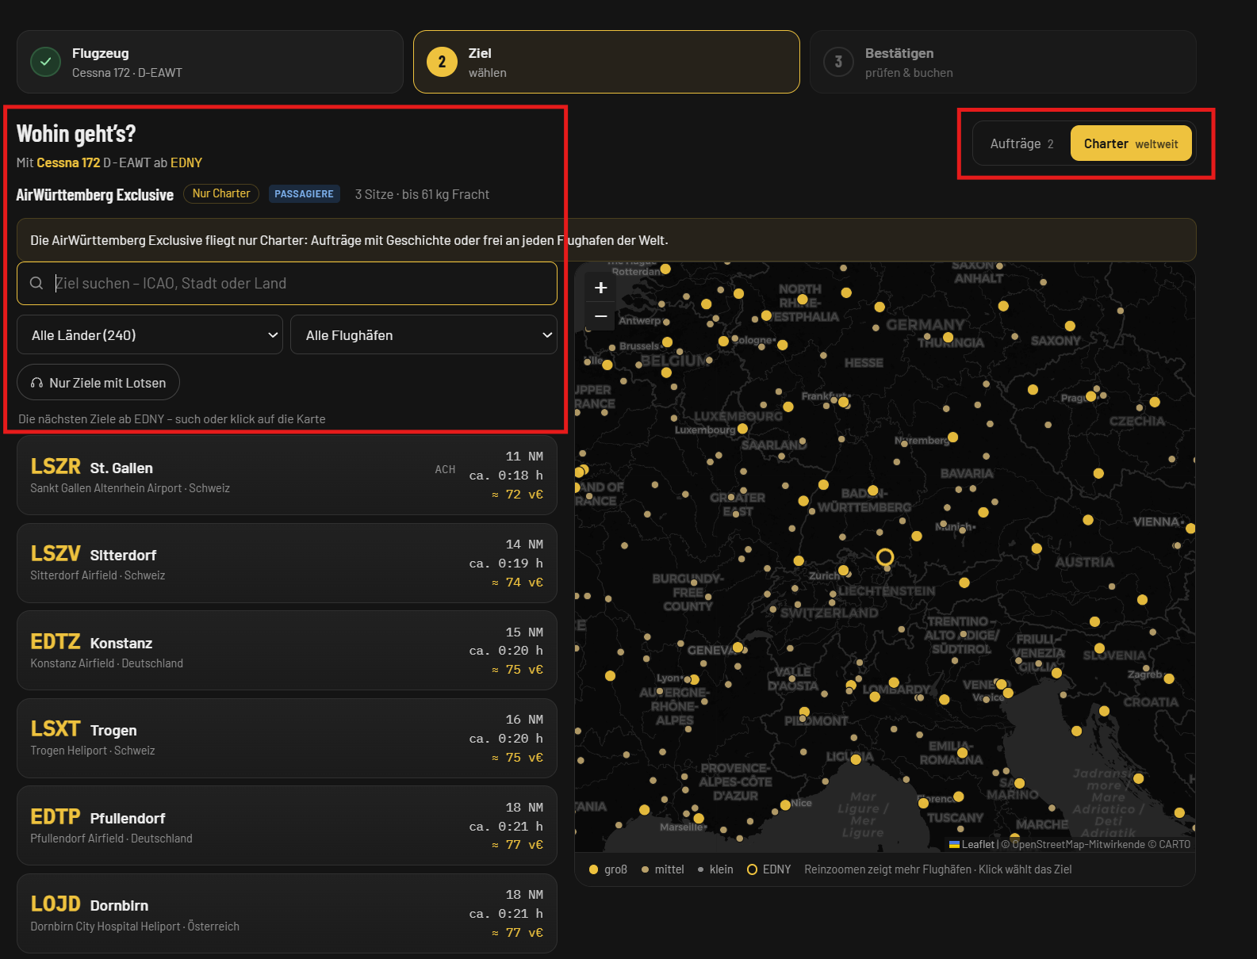The width and height of the screenshot is (1257, 959).
Task: Toggle Nur Ziele mit Lotsen filter
Action: [x=98, y=383]
